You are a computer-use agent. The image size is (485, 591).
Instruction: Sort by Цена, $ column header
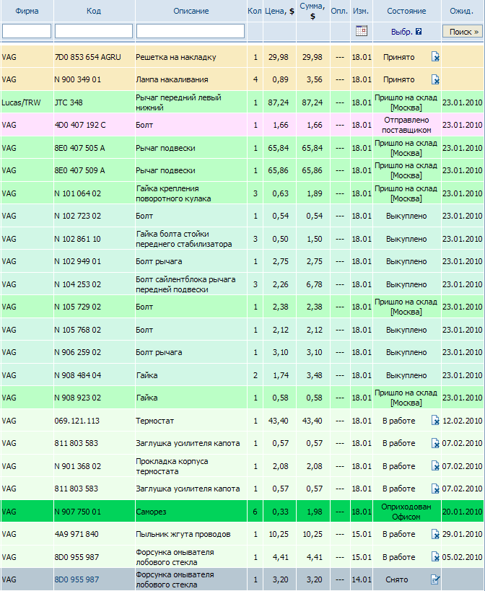pyautogui.click(x=279, y=11)
